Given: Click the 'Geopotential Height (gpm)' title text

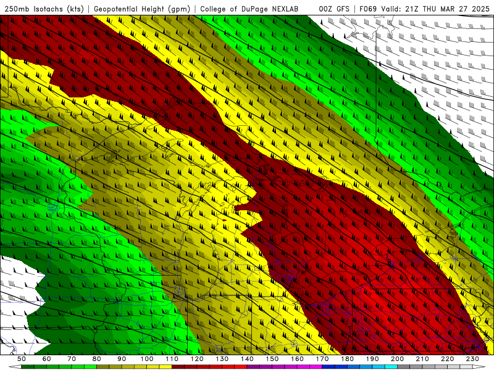Looking at the screenshot, I should (142, 9).
